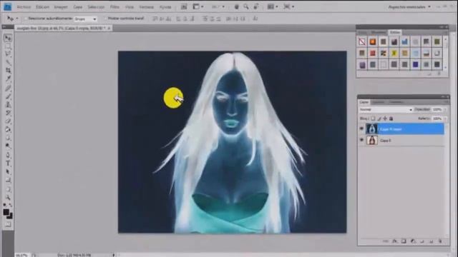The width and height of the screenshot is (458, 257).
Task: Select the Zoom tool in toolbox
Action: coord(8,198)
